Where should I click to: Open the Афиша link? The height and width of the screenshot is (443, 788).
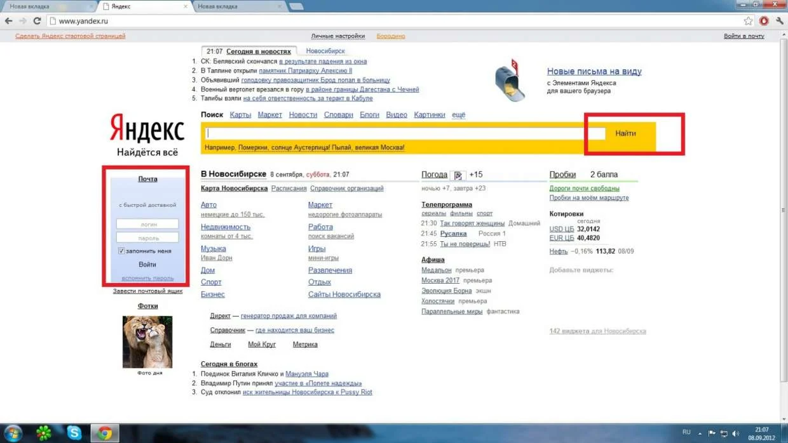coord(433,260)
